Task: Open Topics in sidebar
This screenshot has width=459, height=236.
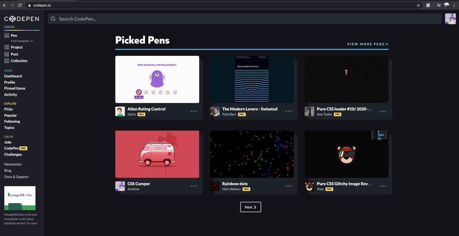Action: [9, 128]
